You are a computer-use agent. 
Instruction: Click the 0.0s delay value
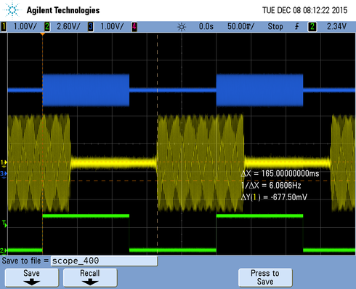(x=206, y=26)
